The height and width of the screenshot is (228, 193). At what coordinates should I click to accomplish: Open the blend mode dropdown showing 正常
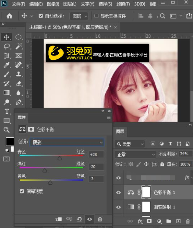[135, 154]
